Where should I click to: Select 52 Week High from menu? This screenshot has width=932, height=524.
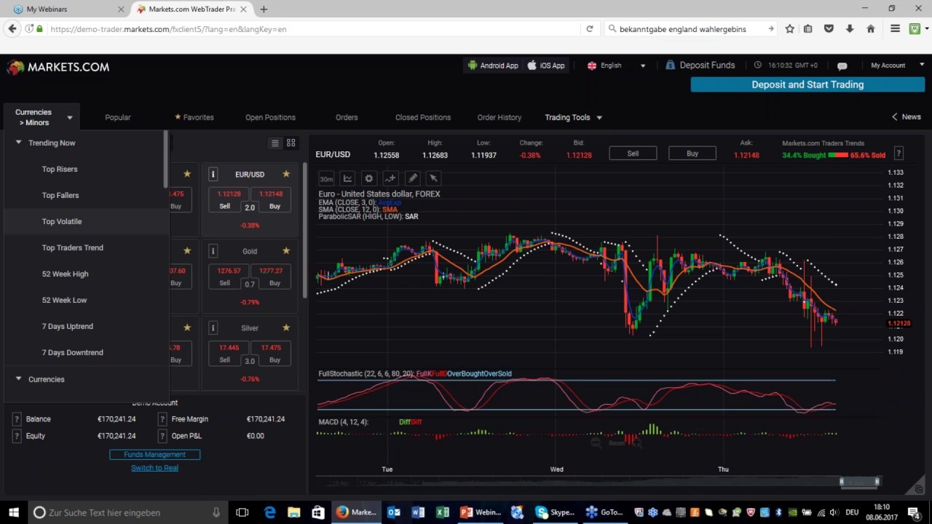pos(66,274)
